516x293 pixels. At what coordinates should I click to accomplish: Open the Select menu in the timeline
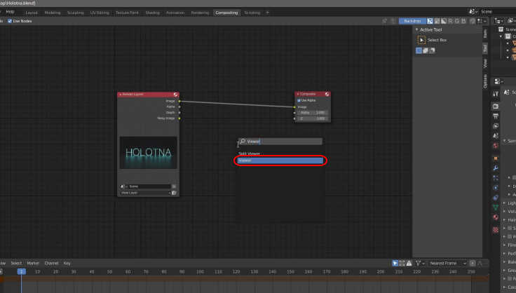coord(16,264)
